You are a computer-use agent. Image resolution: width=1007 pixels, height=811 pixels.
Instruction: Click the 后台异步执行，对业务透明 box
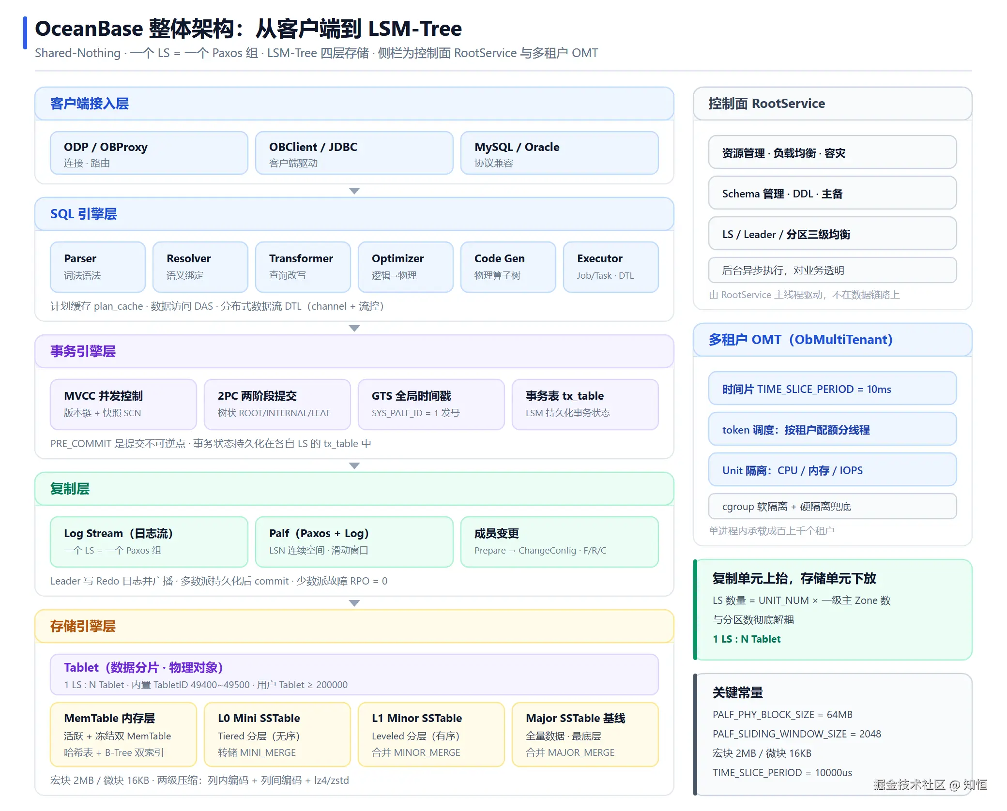833,270
